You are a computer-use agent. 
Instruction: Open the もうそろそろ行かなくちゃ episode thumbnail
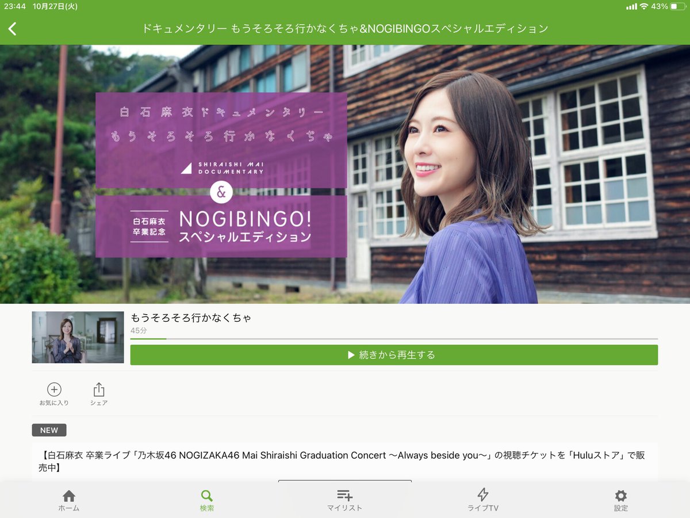tap(78, 336)
